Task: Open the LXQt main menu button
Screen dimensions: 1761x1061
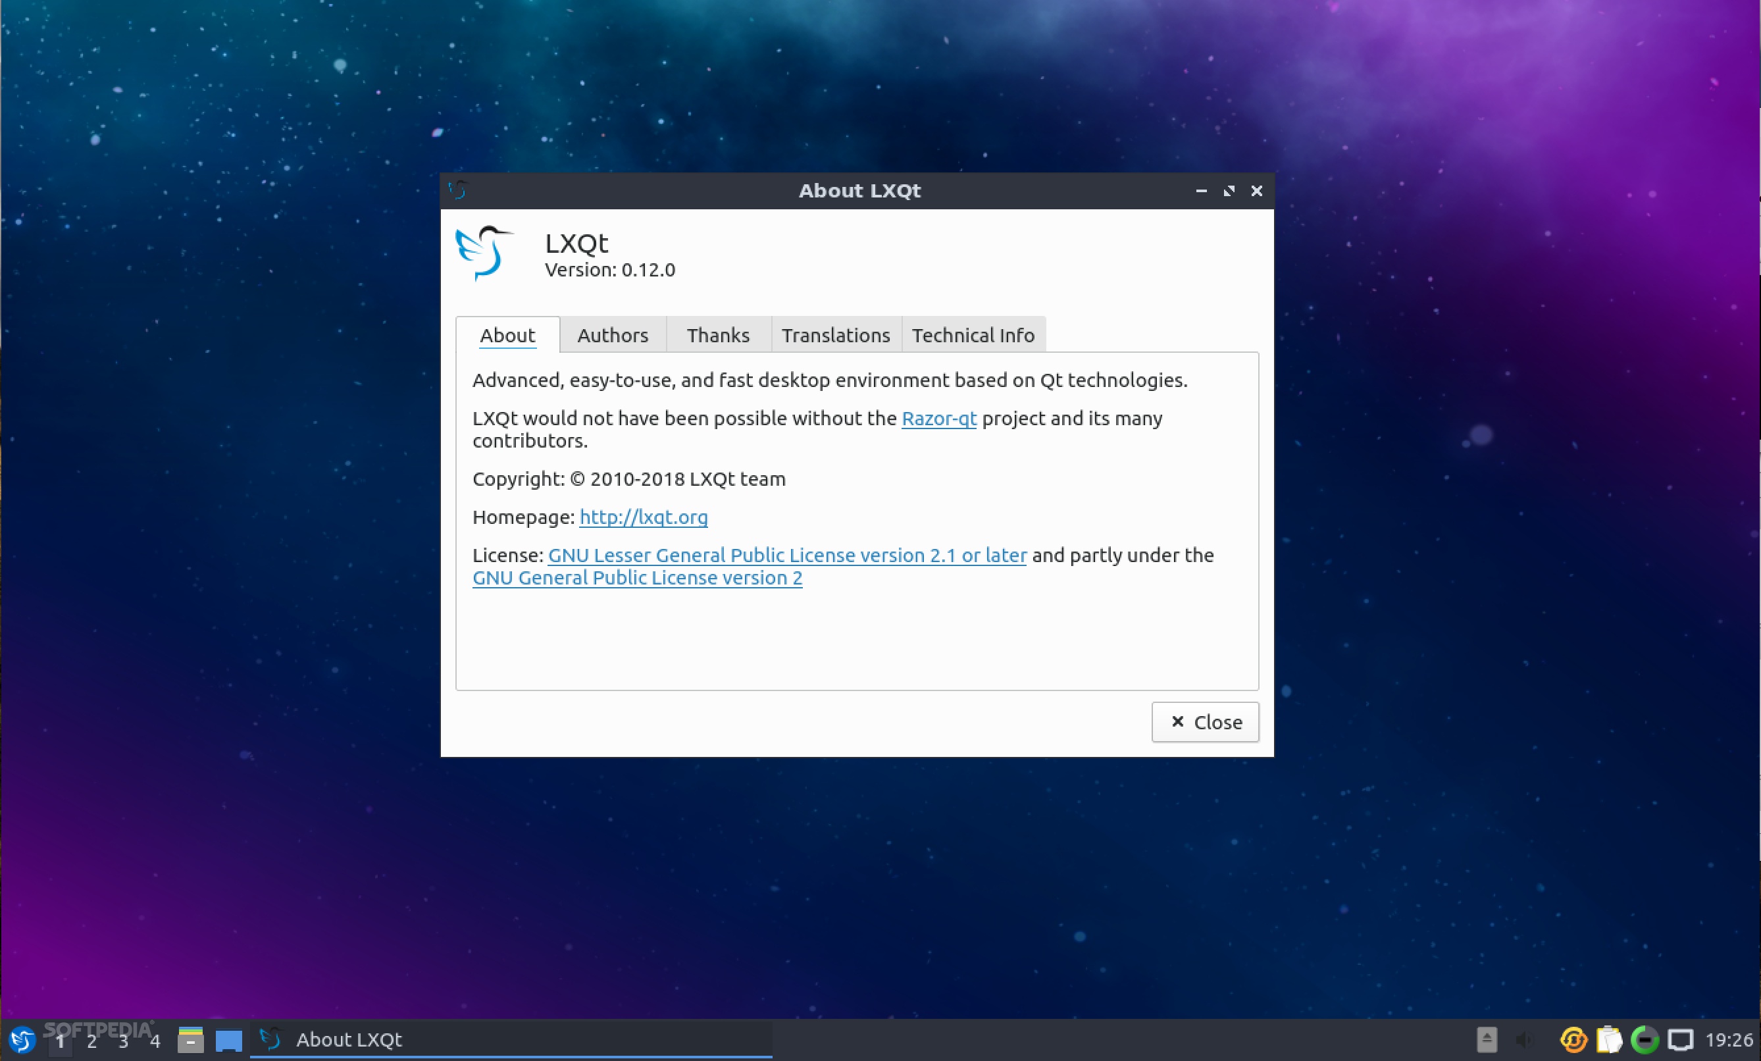Action: point(22,1039)
